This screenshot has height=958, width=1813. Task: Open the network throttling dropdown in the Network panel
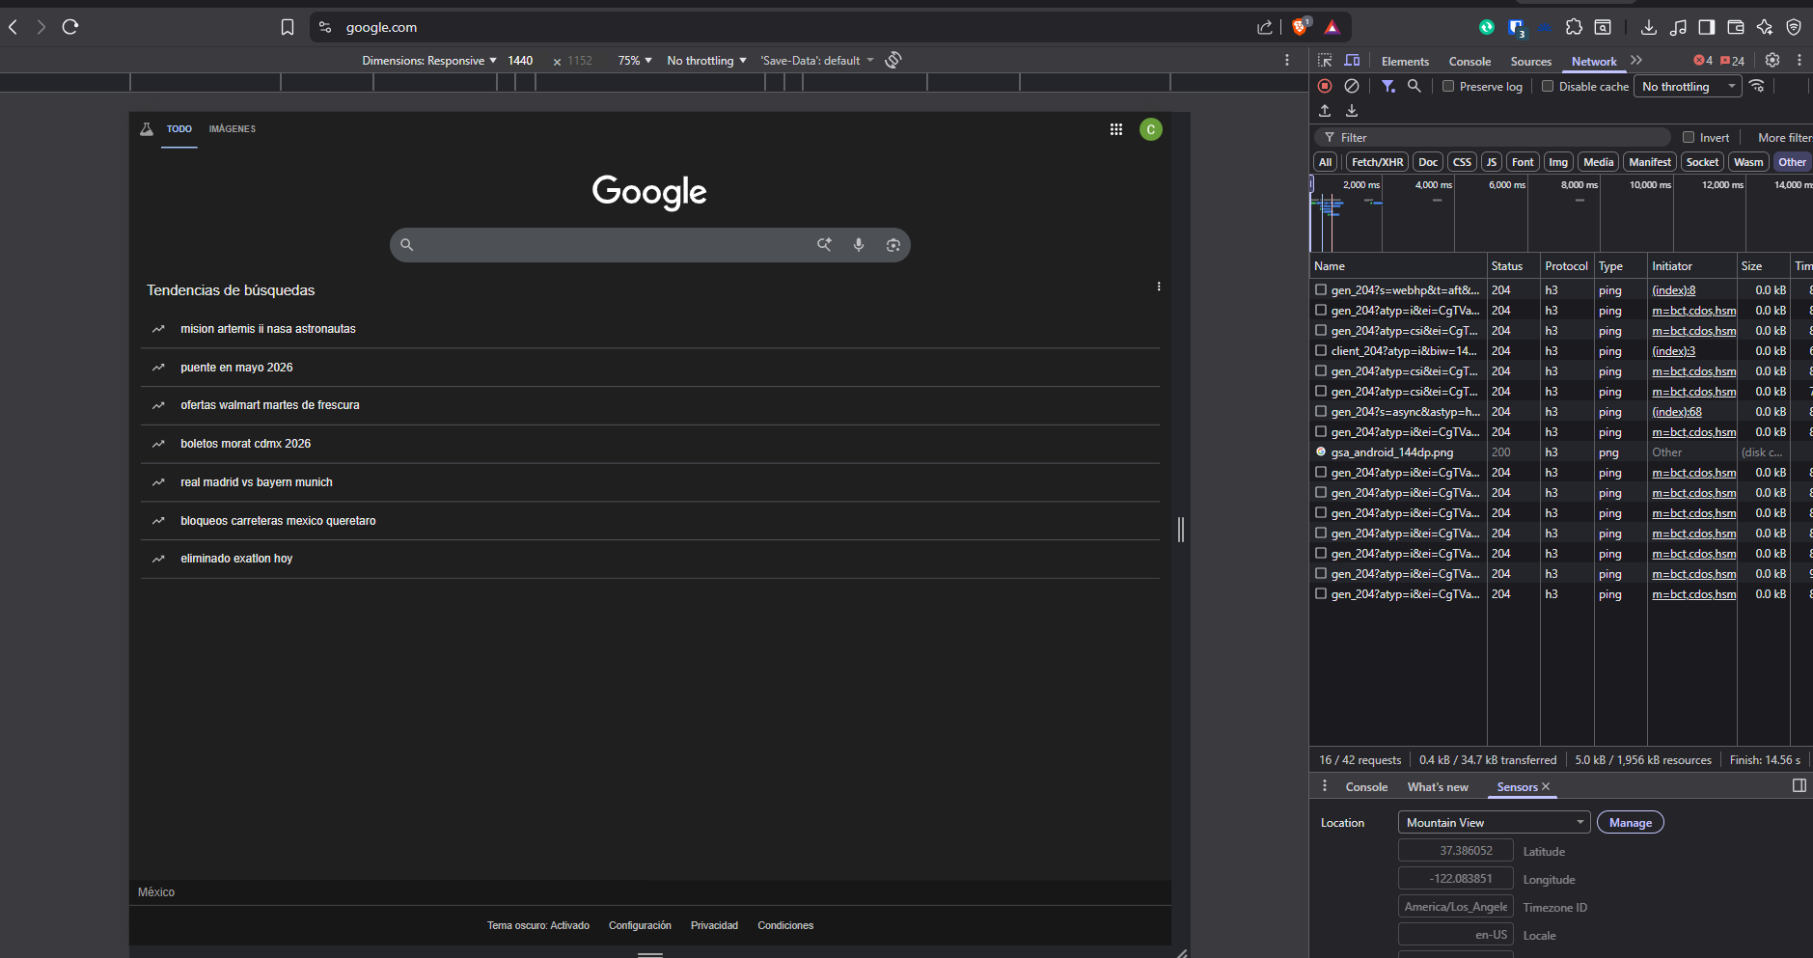1689,86
